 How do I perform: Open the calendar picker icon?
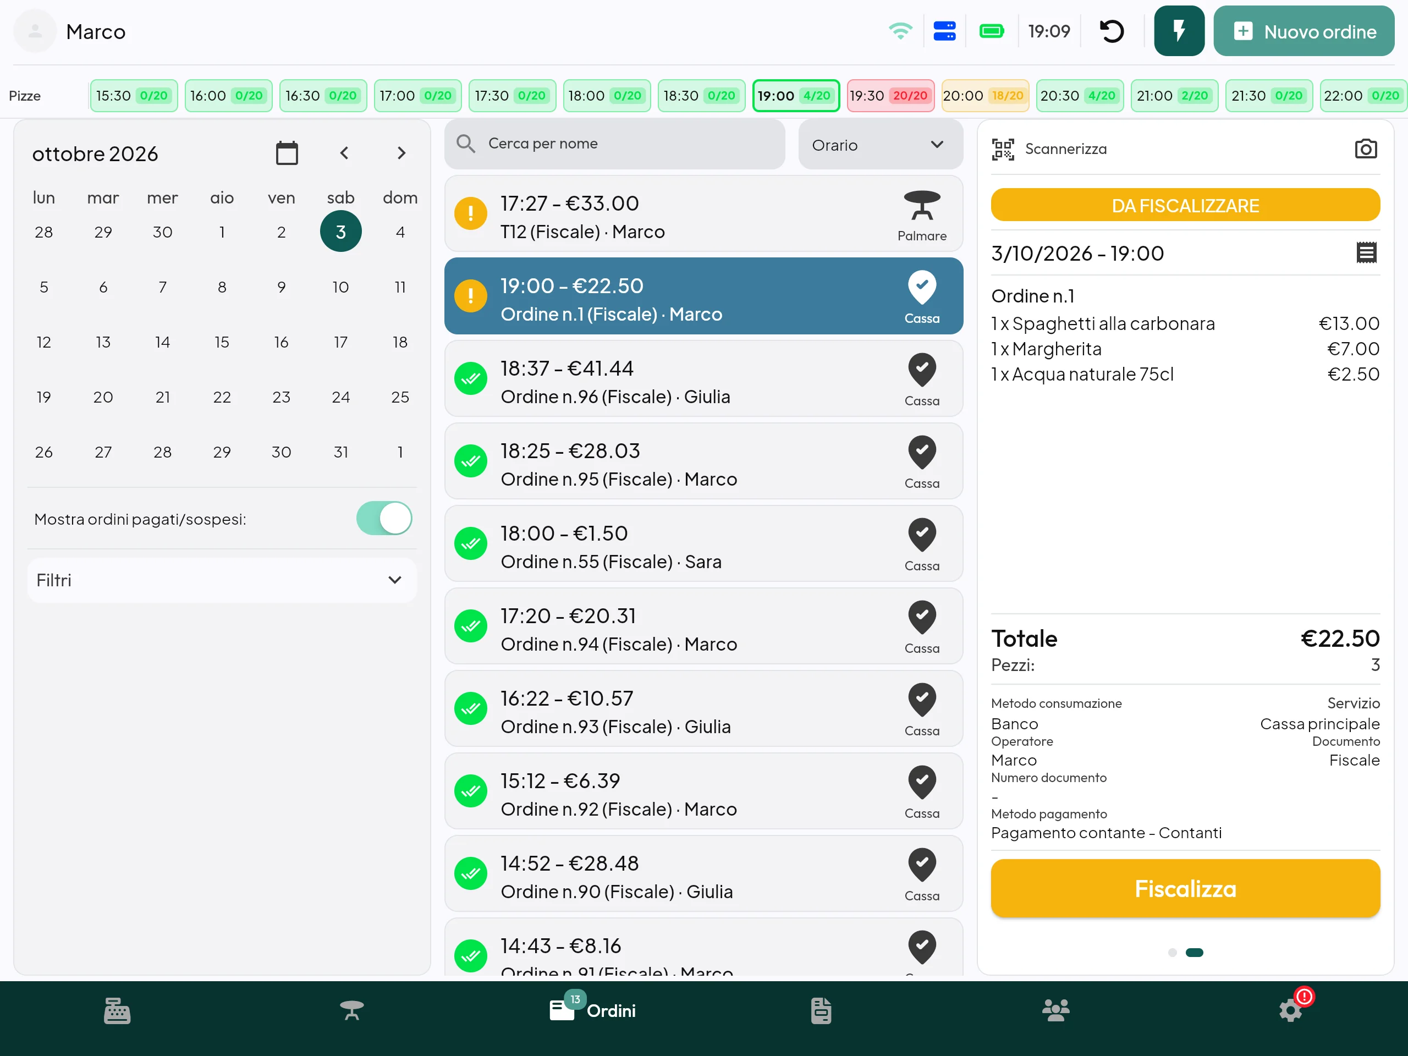(x=287, y=153)
